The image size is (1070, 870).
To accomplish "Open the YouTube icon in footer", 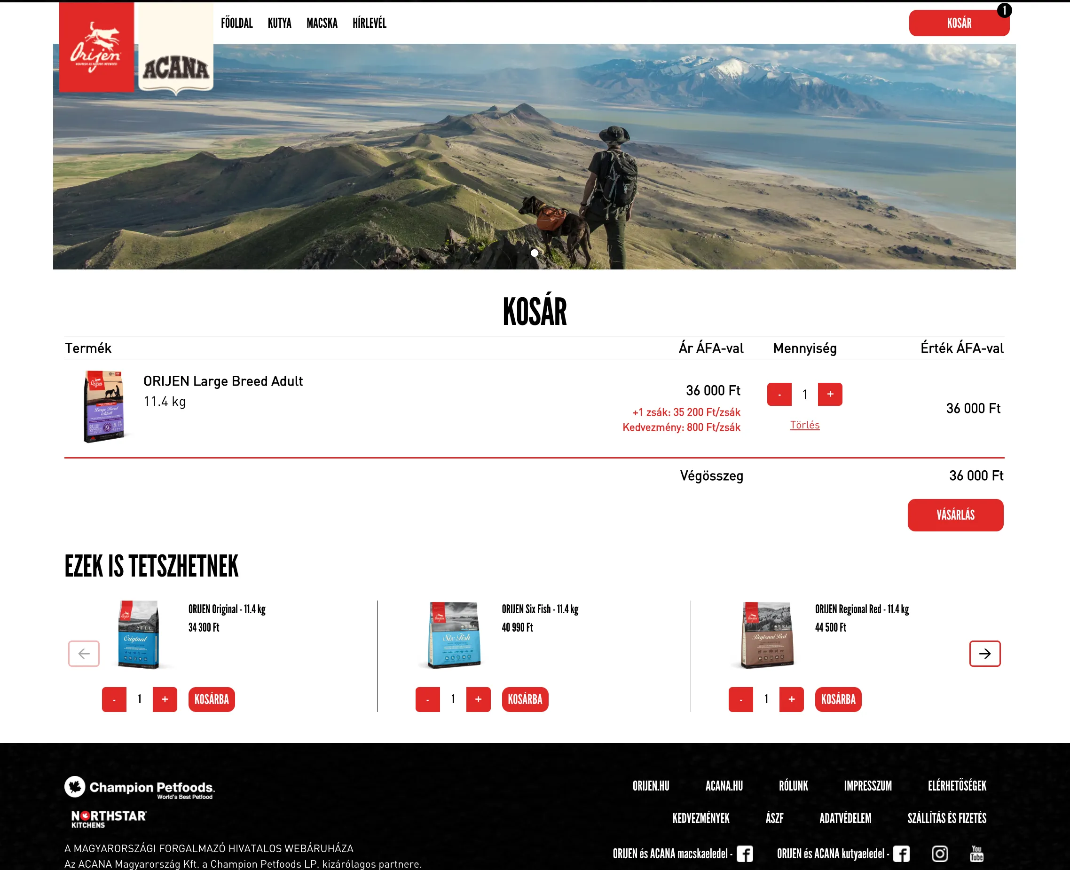I will tap(976, 854).
